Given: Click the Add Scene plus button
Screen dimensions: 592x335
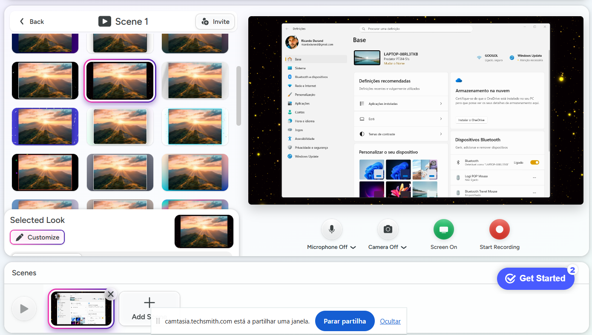Looking at the screenshot, I should [149, 303].
